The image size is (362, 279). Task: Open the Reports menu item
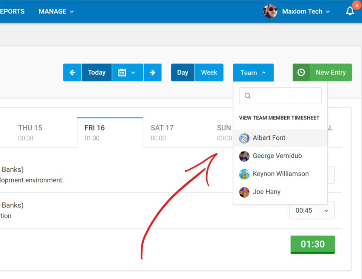12,11
